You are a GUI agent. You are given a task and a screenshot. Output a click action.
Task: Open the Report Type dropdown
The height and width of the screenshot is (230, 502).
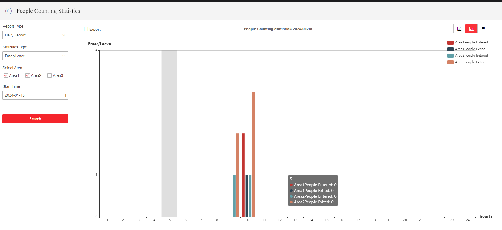pos(35,35)
